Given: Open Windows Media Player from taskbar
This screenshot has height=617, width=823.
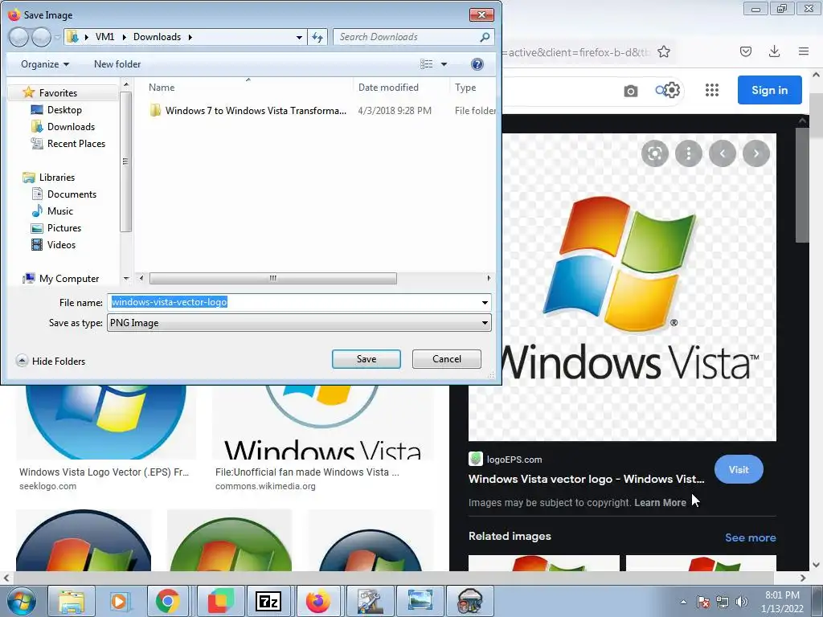Looking at the screenshot, I should (119, 601).
